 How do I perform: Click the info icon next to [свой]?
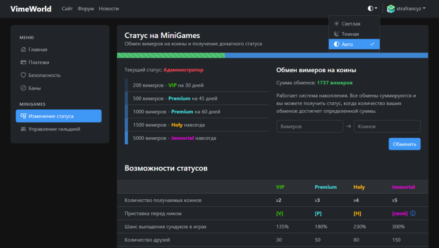point(413,213)
